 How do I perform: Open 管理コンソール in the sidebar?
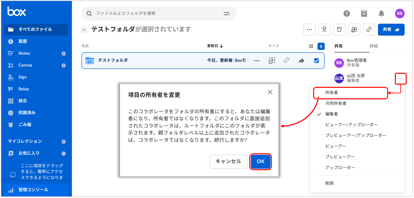pos(33,190)
